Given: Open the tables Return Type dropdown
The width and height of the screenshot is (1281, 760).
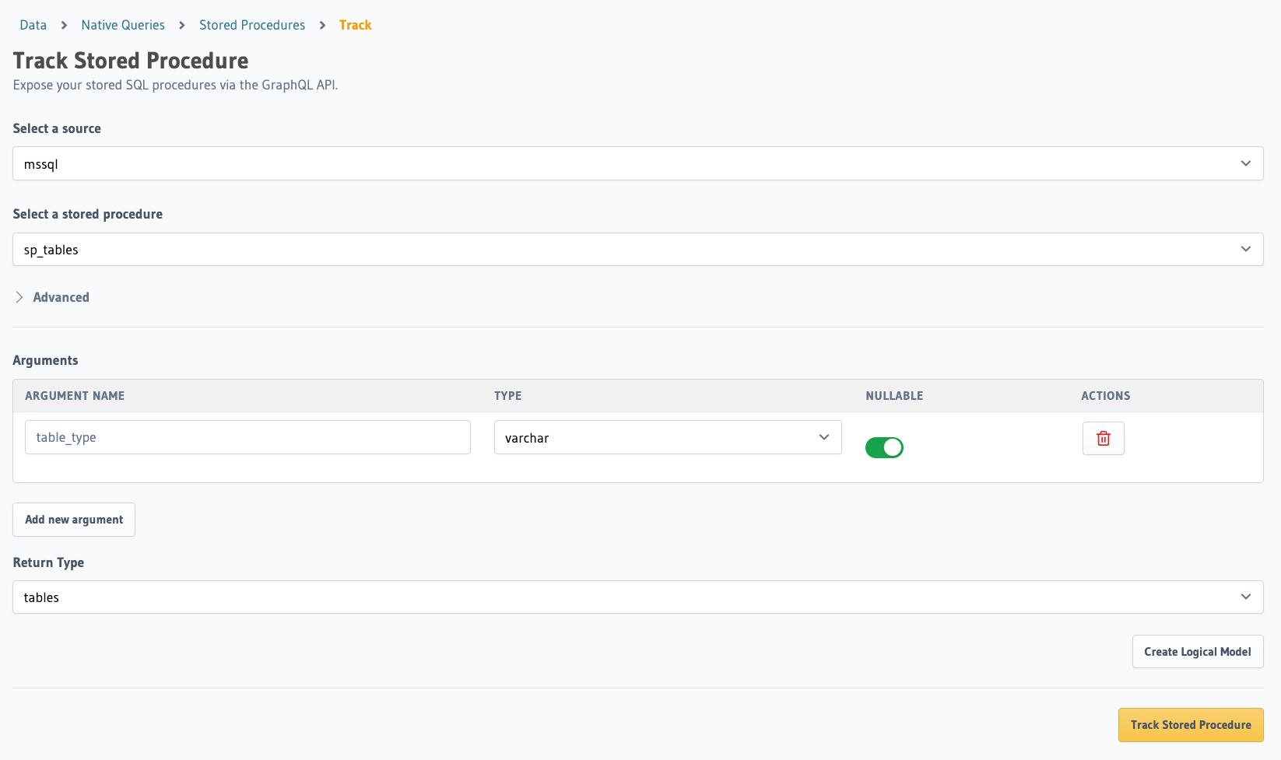Looking at the screenshot, I should (637, 597).
